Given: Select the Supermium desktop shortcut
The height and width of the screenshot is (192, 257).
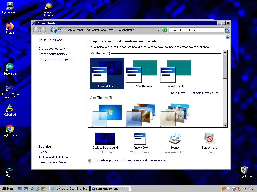Looking at the screenshot, I should tap(10, 69).
